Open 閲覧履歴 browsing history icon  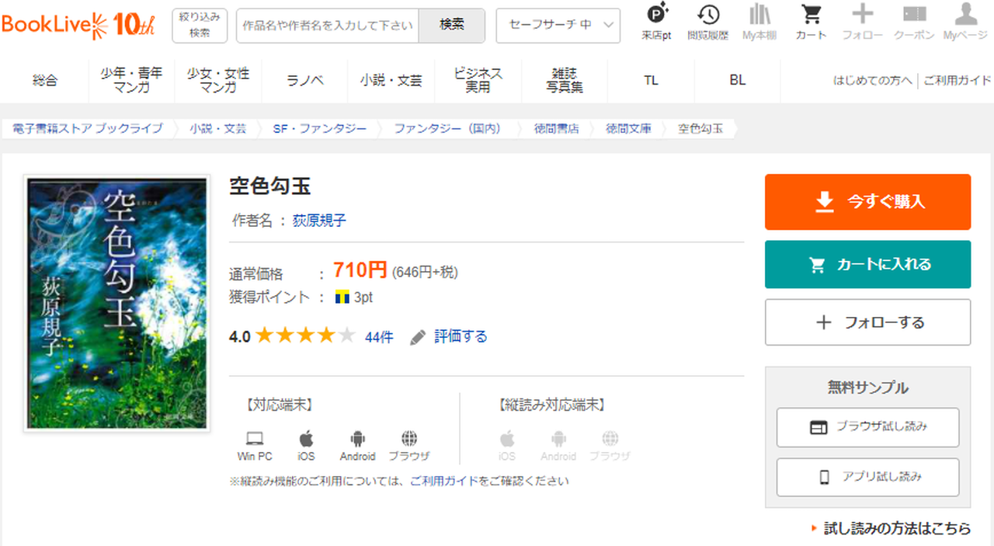coord(707,15)
